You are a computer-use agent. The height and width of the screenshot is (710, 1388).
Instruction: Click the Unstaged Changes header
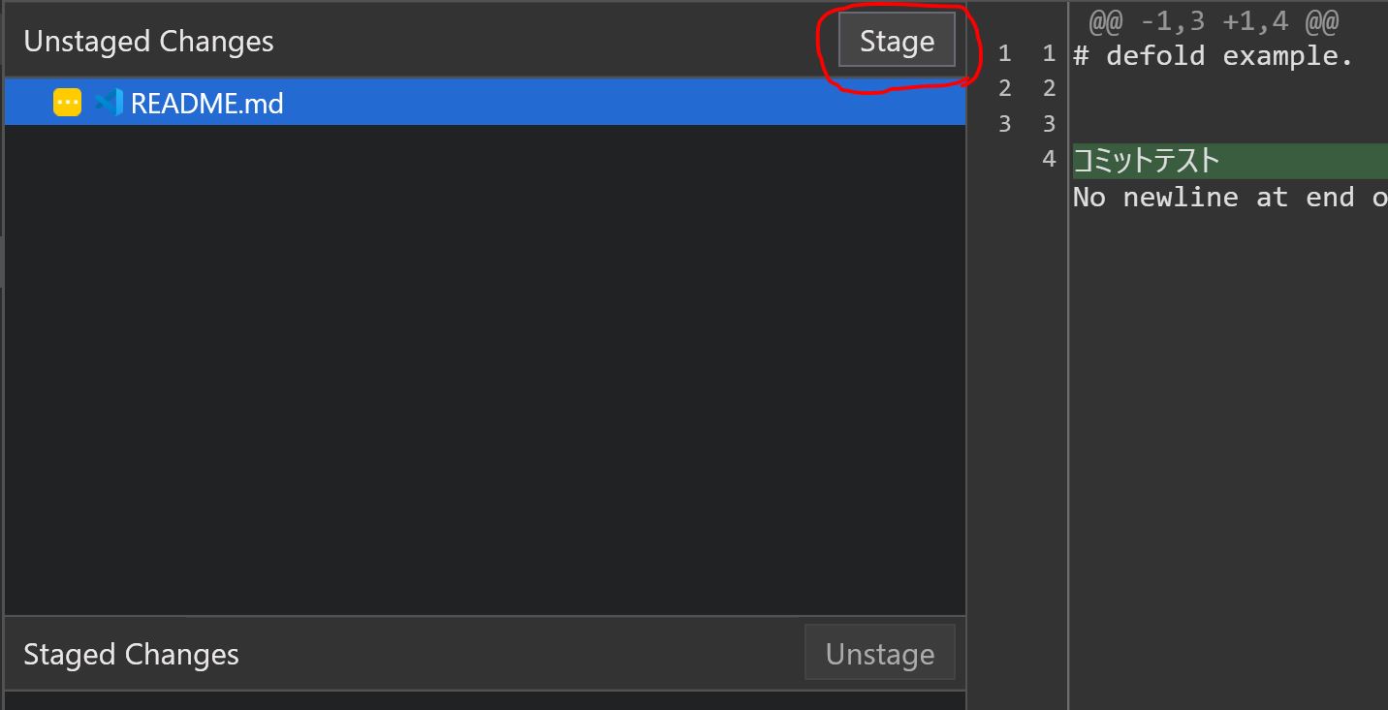pyautogui.click(x=148, y=42)
